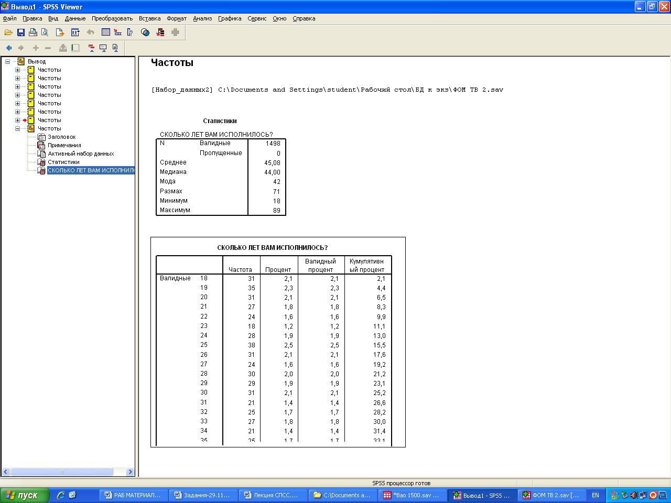The width and height of the screenshot is (671, 503).
Task: Click the outline pane horizontal scrollbar thumb
Action: click(x=62, y=472)
